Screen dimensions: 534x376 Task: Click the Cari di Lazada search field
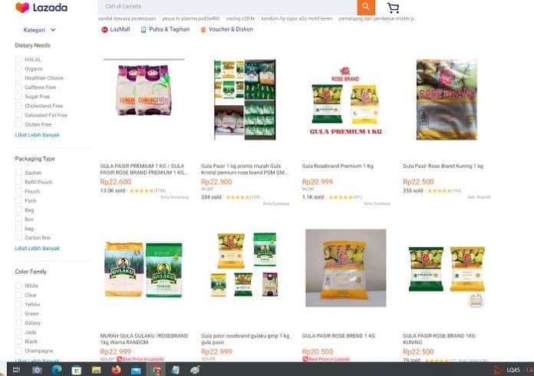227,7
